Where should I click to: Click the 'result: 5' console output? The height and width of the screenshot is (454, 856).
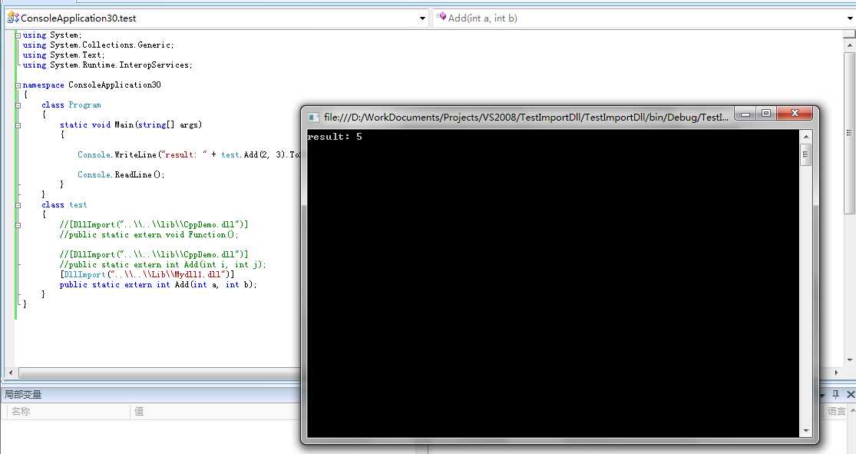coord(335,137)
